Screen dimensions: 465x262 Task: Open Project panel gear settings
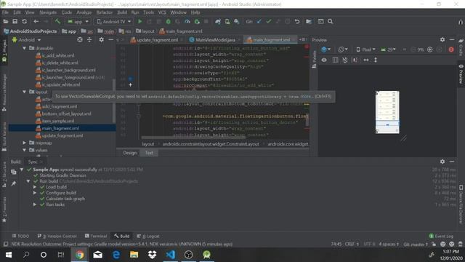pyautogui.click(x=102, y=39)
